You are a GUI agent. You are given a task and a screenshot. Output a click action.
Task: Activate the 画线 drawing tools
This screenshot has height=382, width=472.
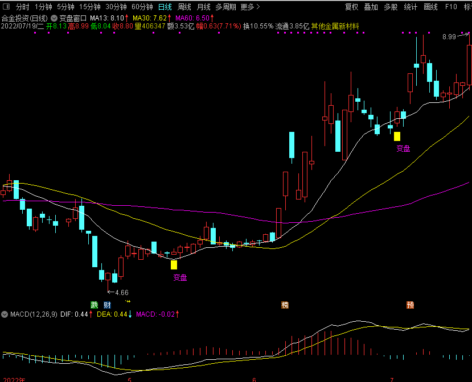tap(430, 7)
